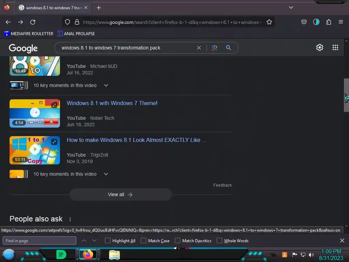Open People also ask options menu

point(70,219)
